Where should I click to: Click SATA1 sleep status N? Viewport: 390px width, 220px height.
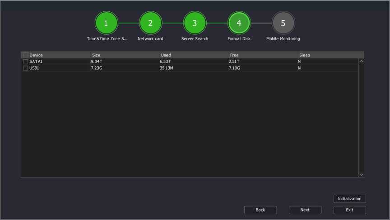pos(299,61)
